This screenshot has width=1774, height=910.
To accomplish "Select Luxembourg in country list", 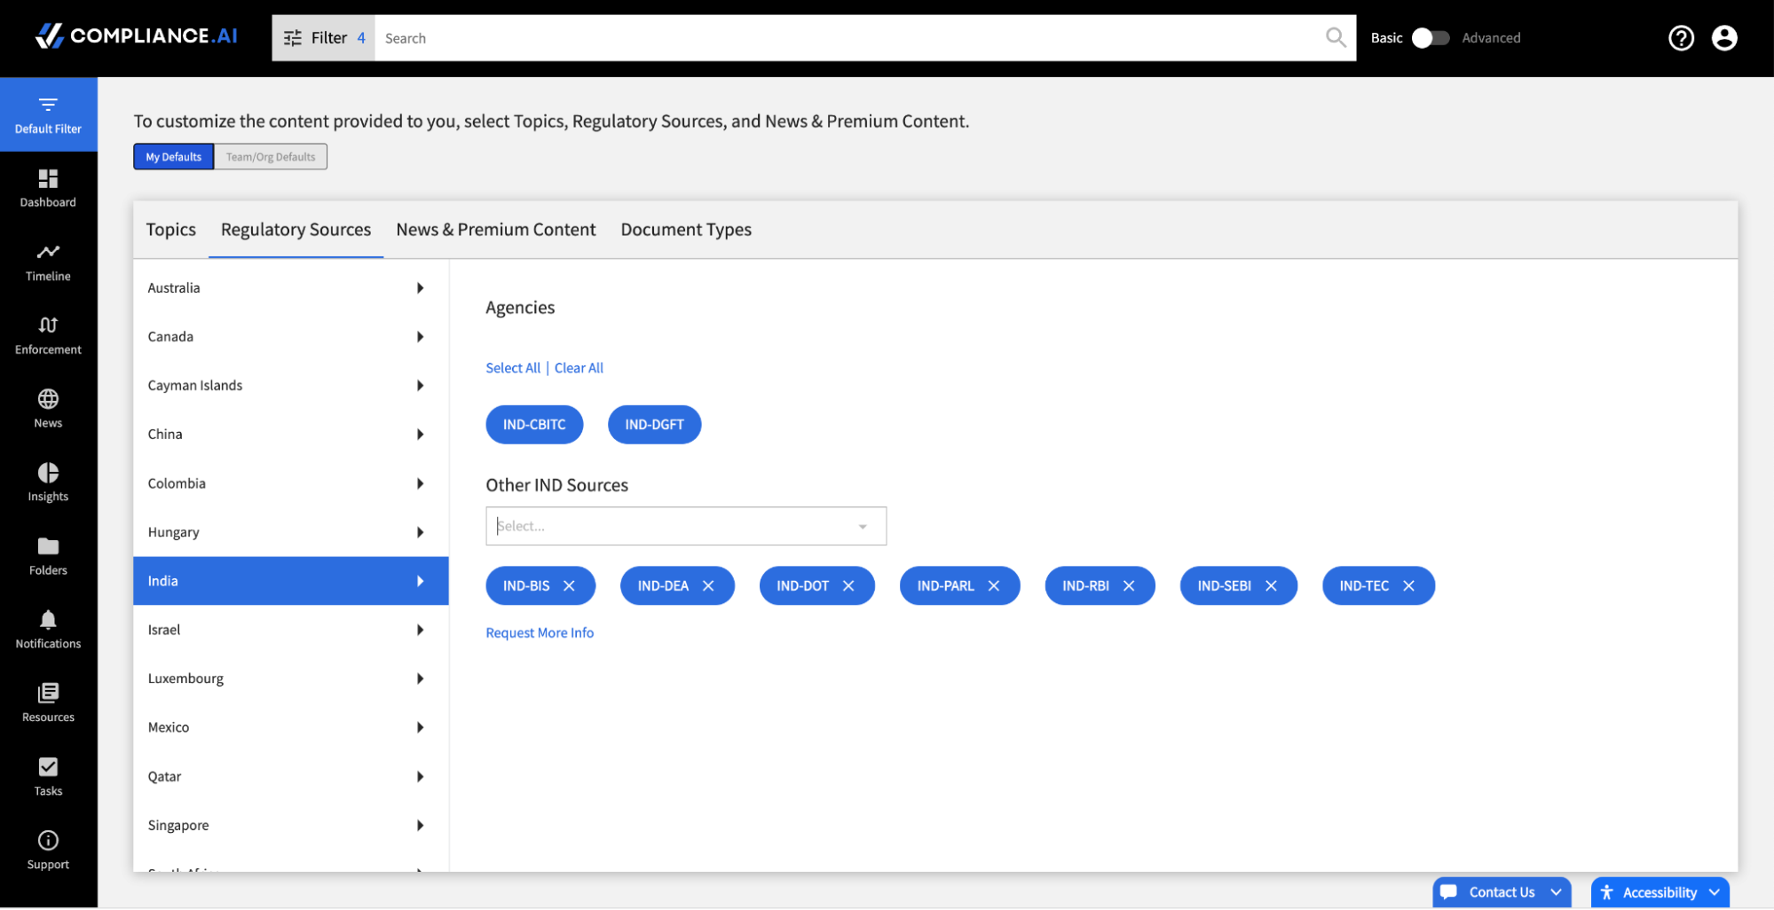I will point(291,679).
